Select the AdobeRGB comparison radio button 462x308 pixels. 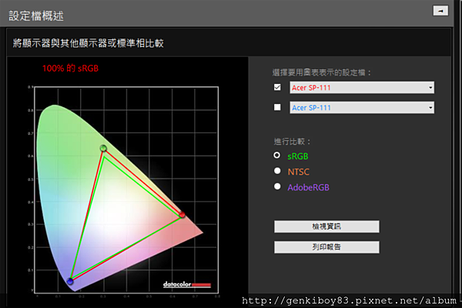point(277,186)
